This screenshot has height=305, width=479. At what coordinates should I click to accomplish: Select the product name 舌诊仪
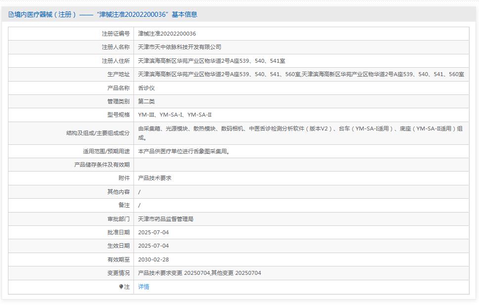coord(146,87)
